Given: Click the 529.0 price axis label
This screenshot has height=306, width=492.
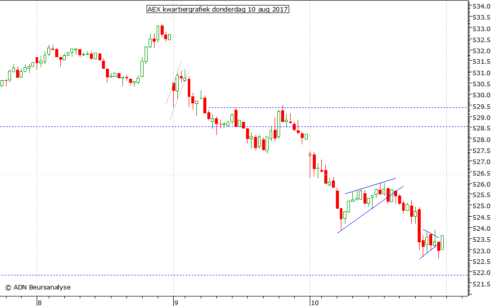Looking at the screenshot, I should 481,117.
